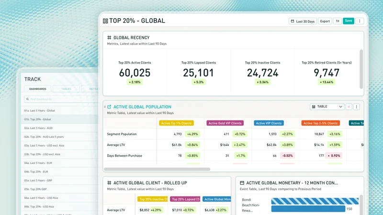Click the Active Global Mon blue tag in Rolled Up
Viewport: 383px width, 215px height.
pos(217,199)
